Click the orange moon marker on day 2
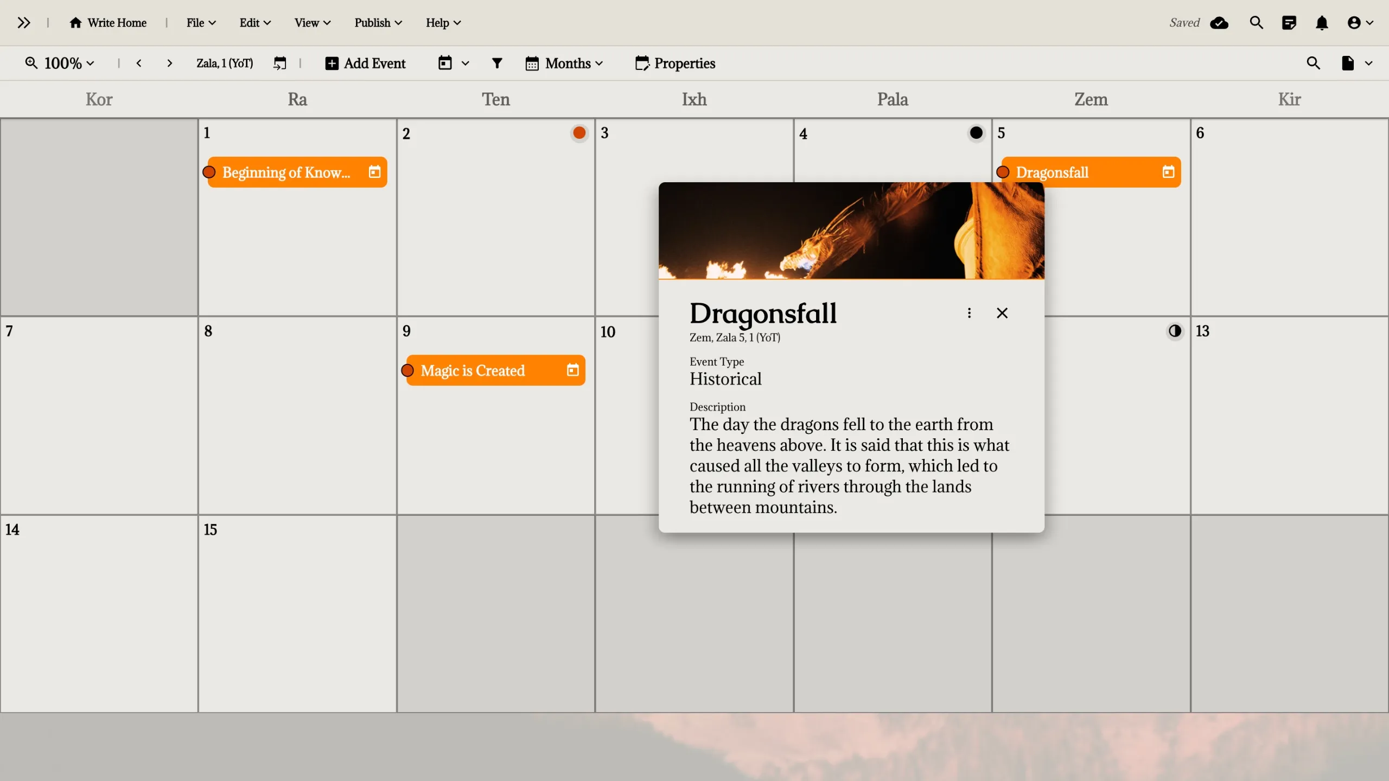This screenshot has height=781, width=1389. tap(579, 133)
